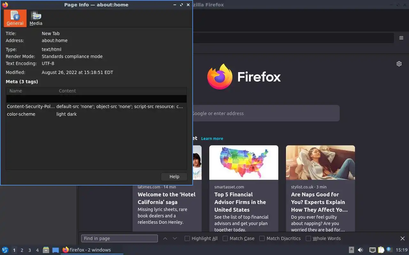The image size is (409, 255).
Task: Click the taskbar clock showing 15:19
Action: (401, 250)
